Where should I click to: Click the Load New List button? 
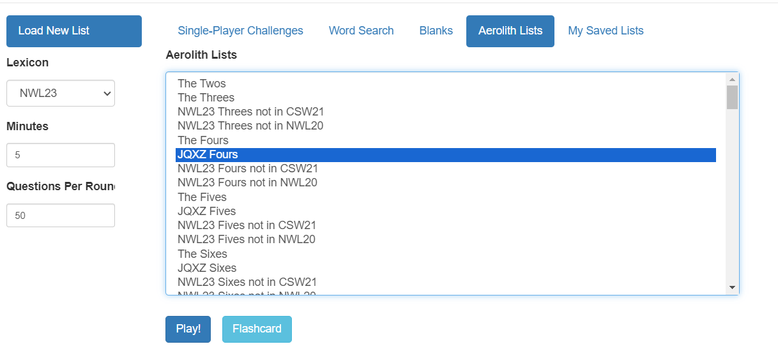(x=73, y=31)
